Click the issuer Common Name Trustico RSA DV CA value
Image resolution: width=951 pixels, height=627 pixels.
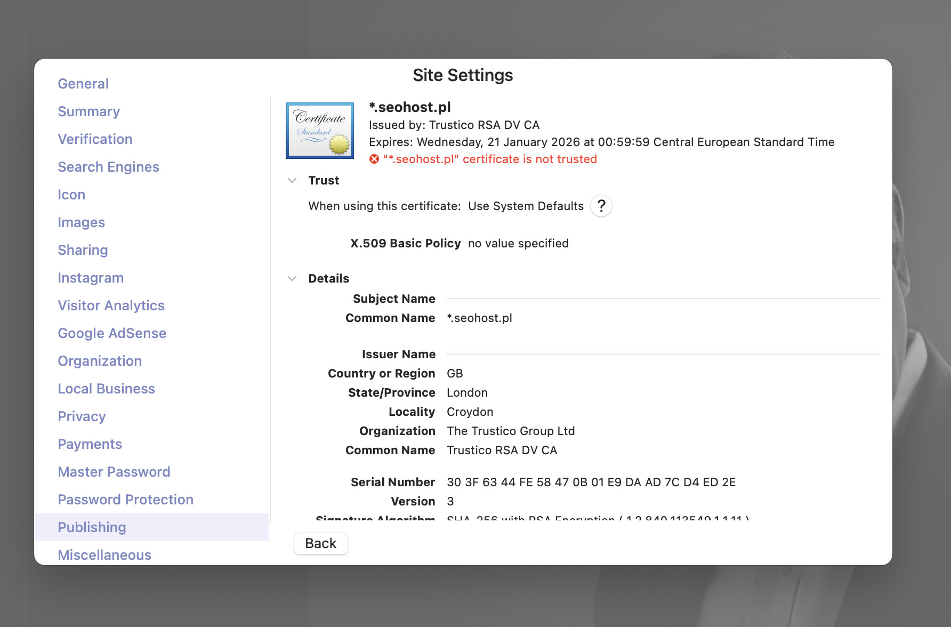pyautogui.click(x=502, y=451)
